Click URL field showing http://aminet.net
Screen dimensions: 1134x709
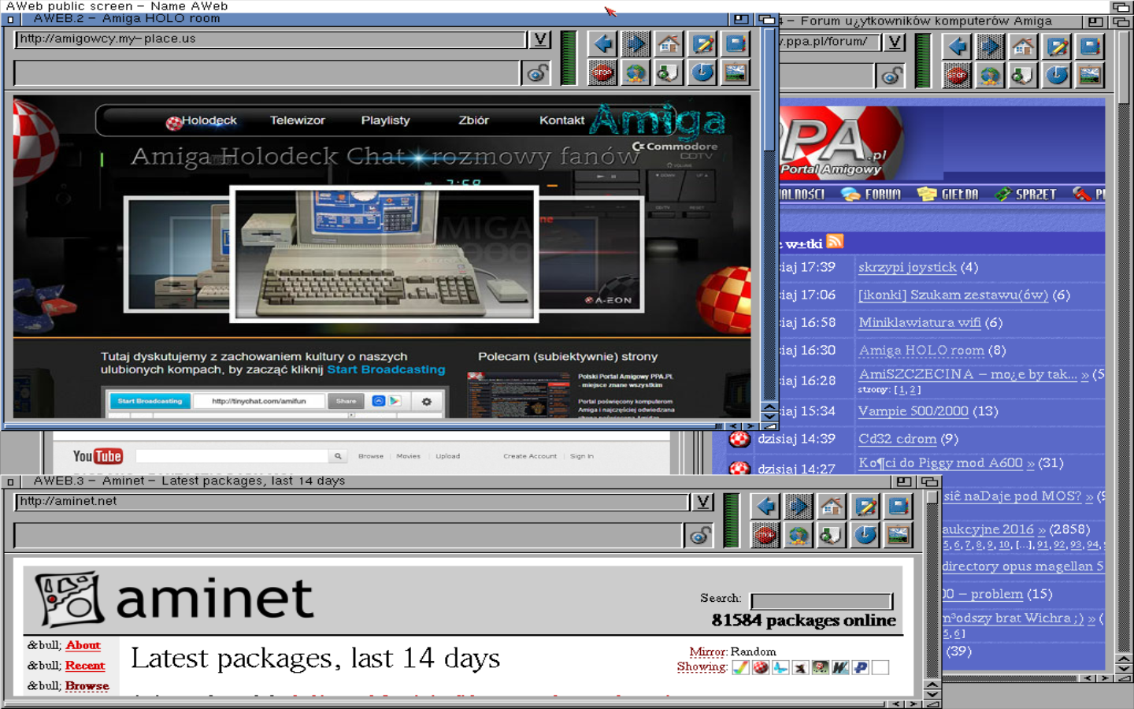(x=351, y=502)
